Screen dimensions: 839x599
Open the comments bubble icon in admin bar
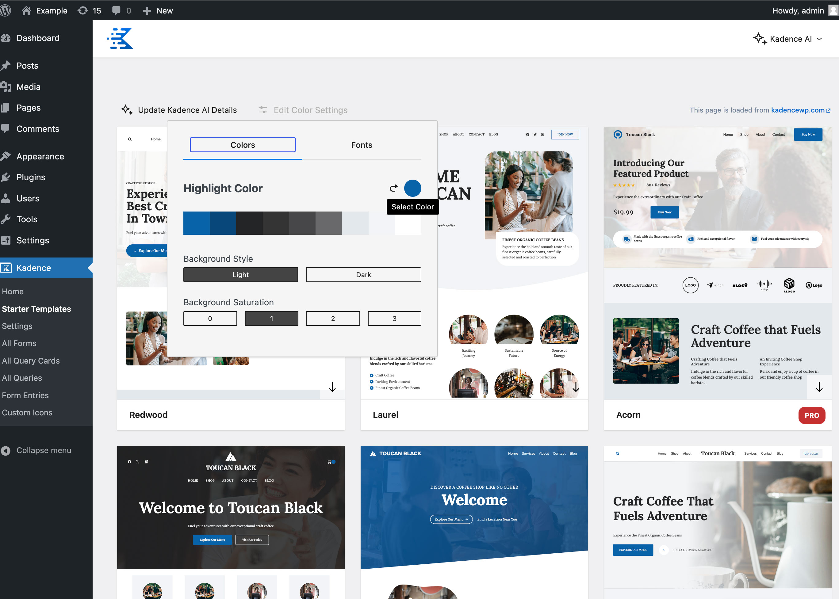click(117, 10)
